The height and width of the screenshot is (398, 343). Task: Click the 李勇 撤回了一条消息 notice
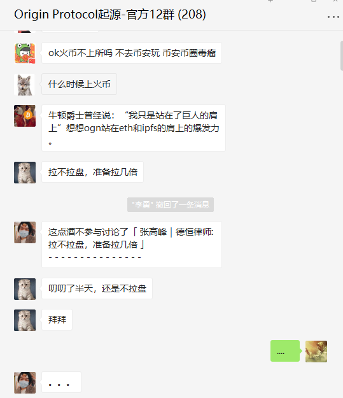point(171,204)
